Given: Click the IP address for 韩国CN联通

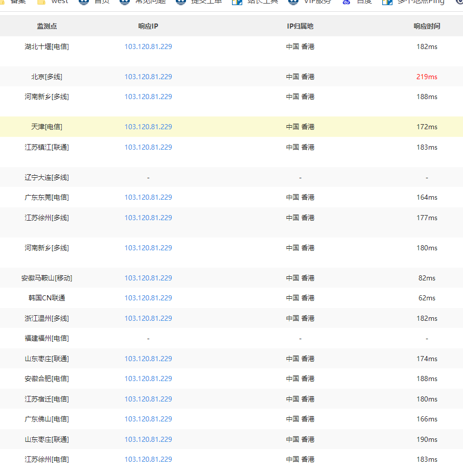Looking at the screenshot, I should click(x=148, y=298).
